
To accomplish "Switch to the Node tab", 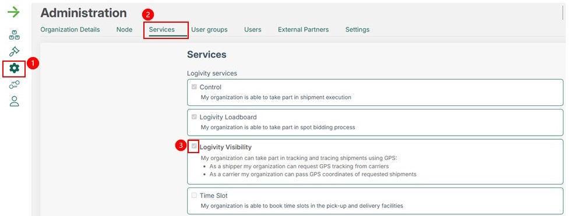I will (124, 30).
